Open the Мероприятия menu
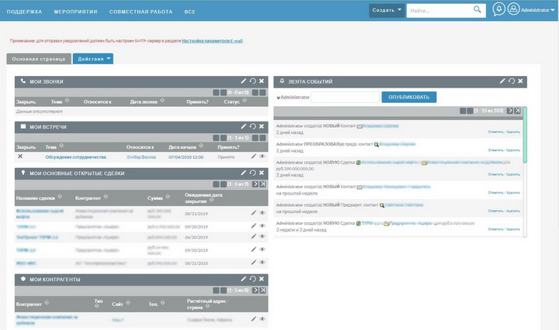The height and width of the screenshot is (330, 559). pyautogui.click(x=75, y=12)
